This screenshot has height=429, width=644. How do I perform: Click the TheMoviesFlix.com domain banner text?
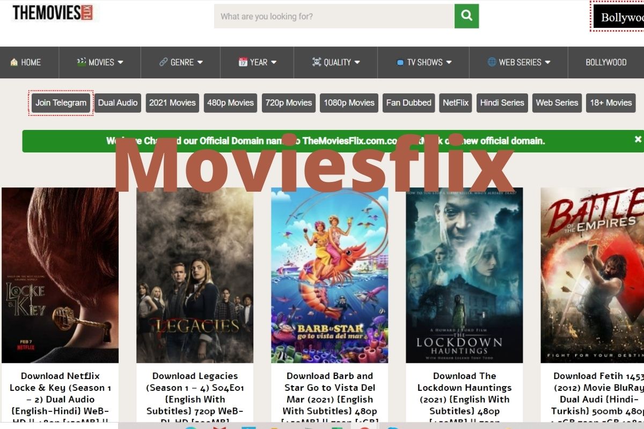tap(325, 141)
